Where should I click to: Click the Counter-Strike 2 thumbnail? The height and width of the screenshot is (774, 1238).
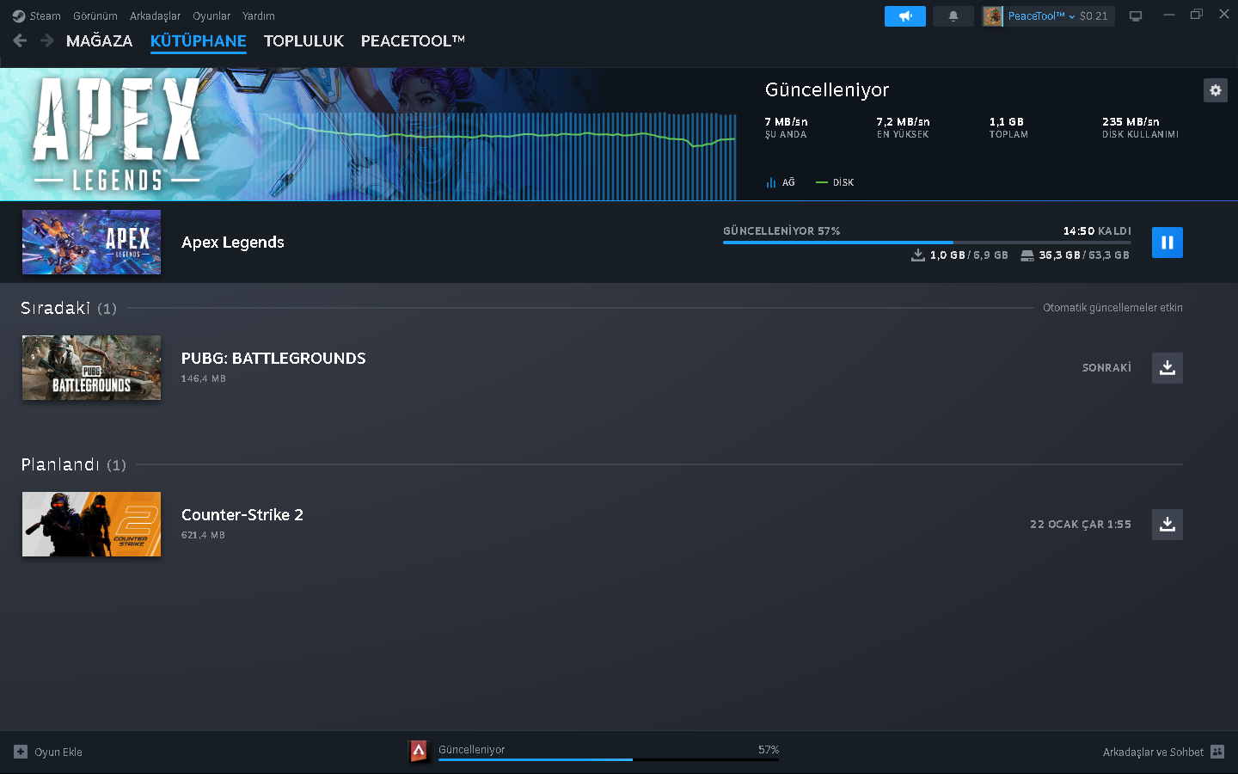point(91,525)
